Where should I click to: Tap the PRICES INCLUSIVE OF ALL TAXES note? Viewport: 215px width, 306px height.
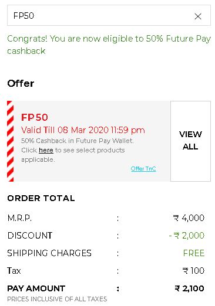(57, 299)
